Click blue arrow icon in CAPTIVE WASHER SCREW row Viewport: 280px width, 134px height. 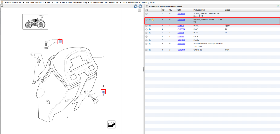[150, 44]
